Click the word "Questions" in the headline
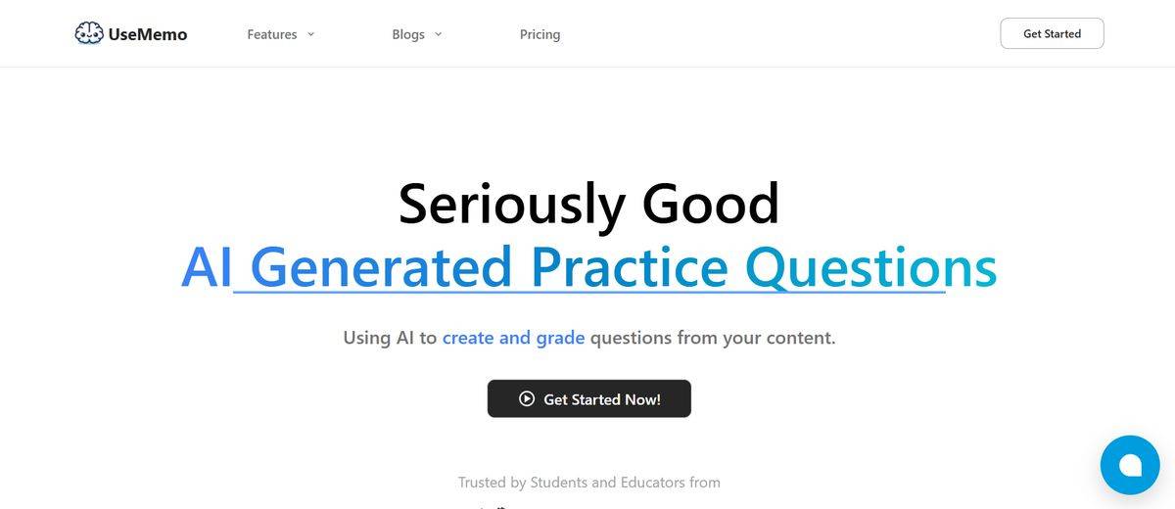This screenshot has height=509, width=1175. point(869,267)
